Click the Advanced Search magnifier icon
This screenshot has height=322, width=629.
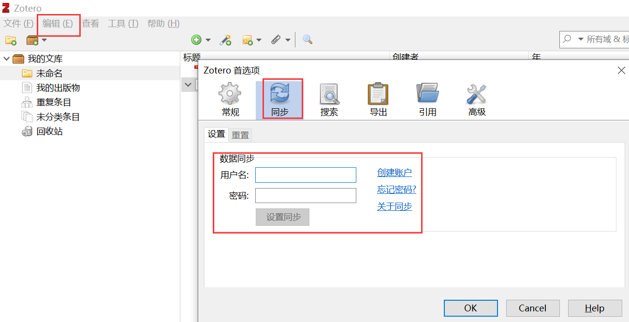coord(307,40)
